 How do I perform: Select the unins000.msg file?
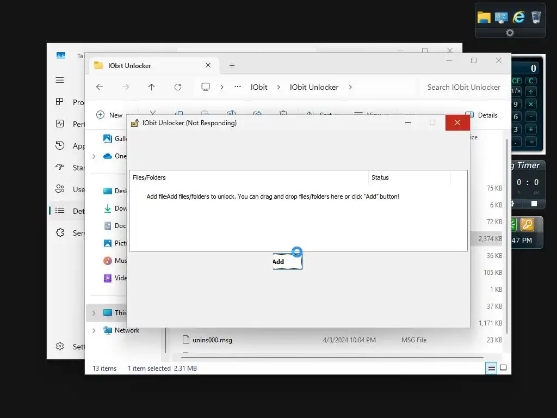pos(212,340)
